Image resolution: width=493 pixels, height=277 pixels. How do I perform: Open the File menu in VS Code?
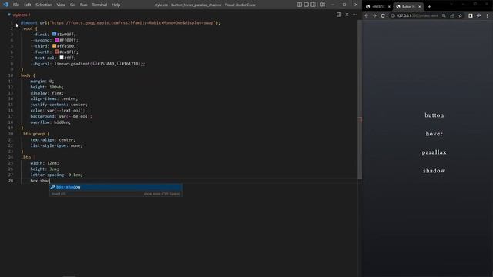point(16,5)
